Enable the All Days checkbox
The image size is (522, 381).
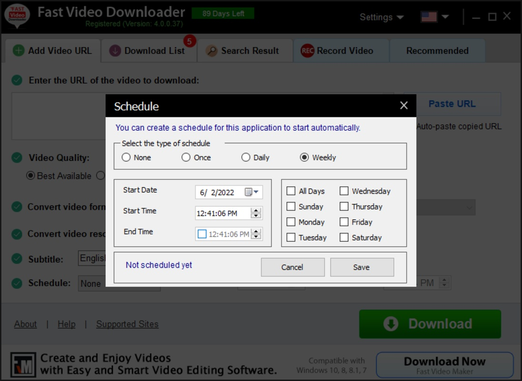click(291, 191)
